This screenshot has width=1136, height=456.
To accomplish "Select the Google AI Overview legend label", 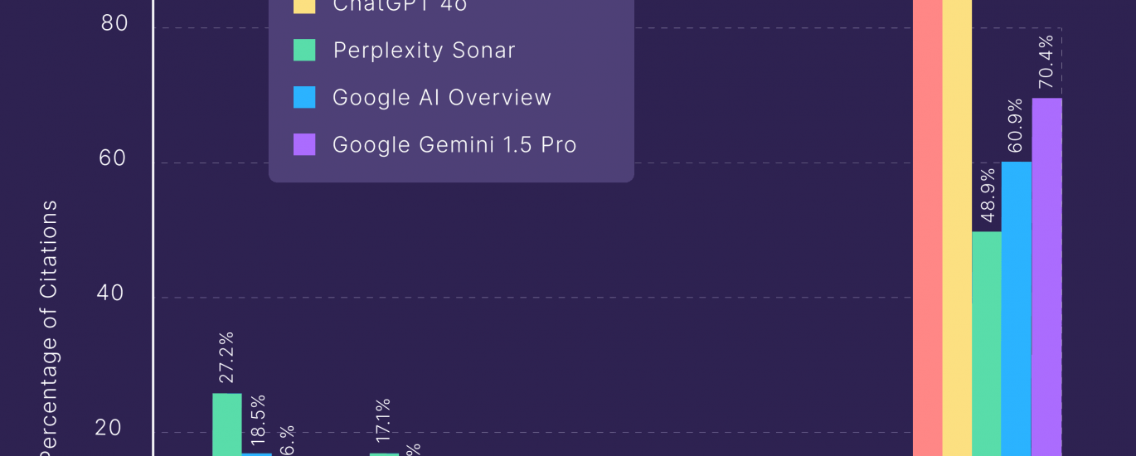I will pos(442,97).
